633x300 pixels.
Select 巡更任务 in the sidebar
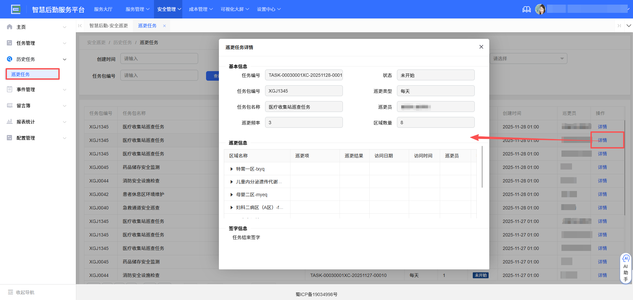(x=20, y=74)
